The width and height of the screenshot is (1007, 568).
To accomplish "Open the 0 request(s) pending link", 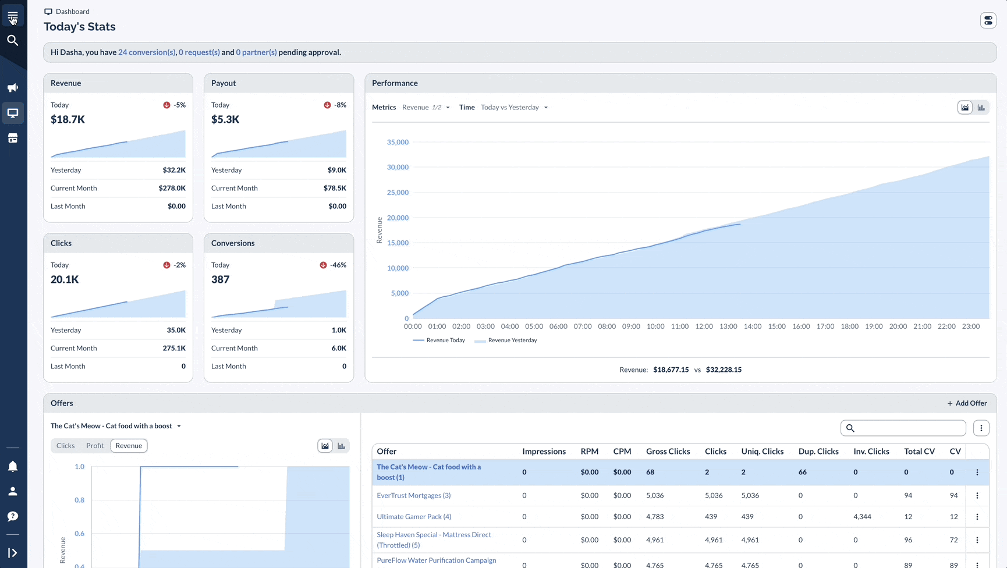I will pos(199,52).
